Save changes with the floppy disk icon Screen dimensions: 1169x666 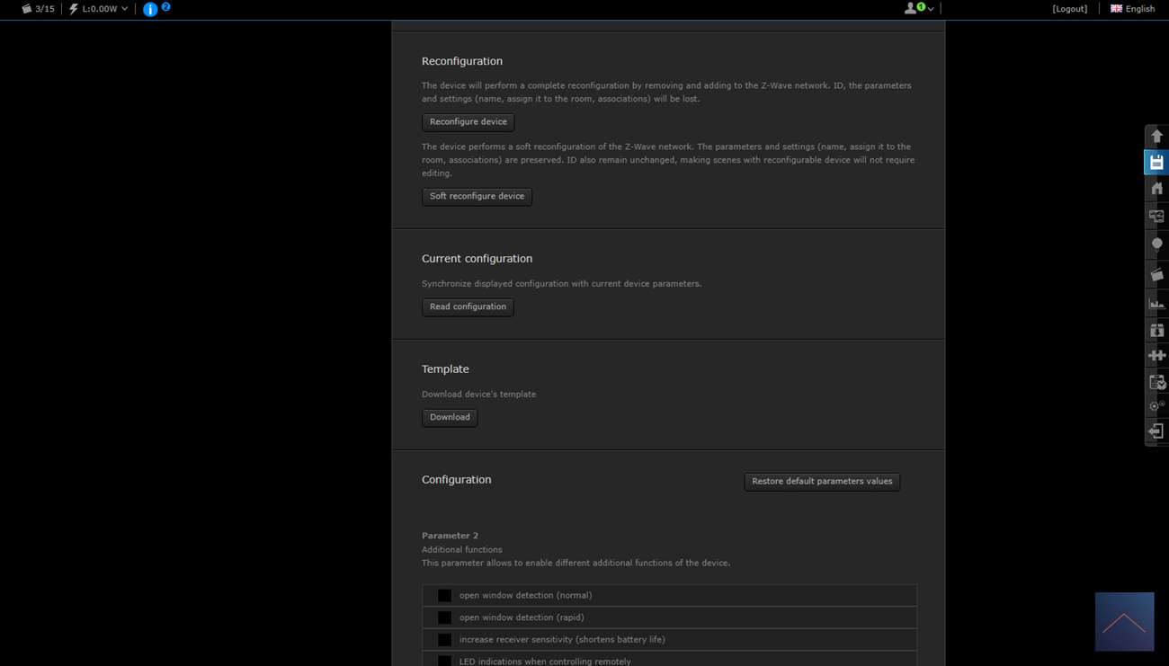click(x=1156, y=163)
